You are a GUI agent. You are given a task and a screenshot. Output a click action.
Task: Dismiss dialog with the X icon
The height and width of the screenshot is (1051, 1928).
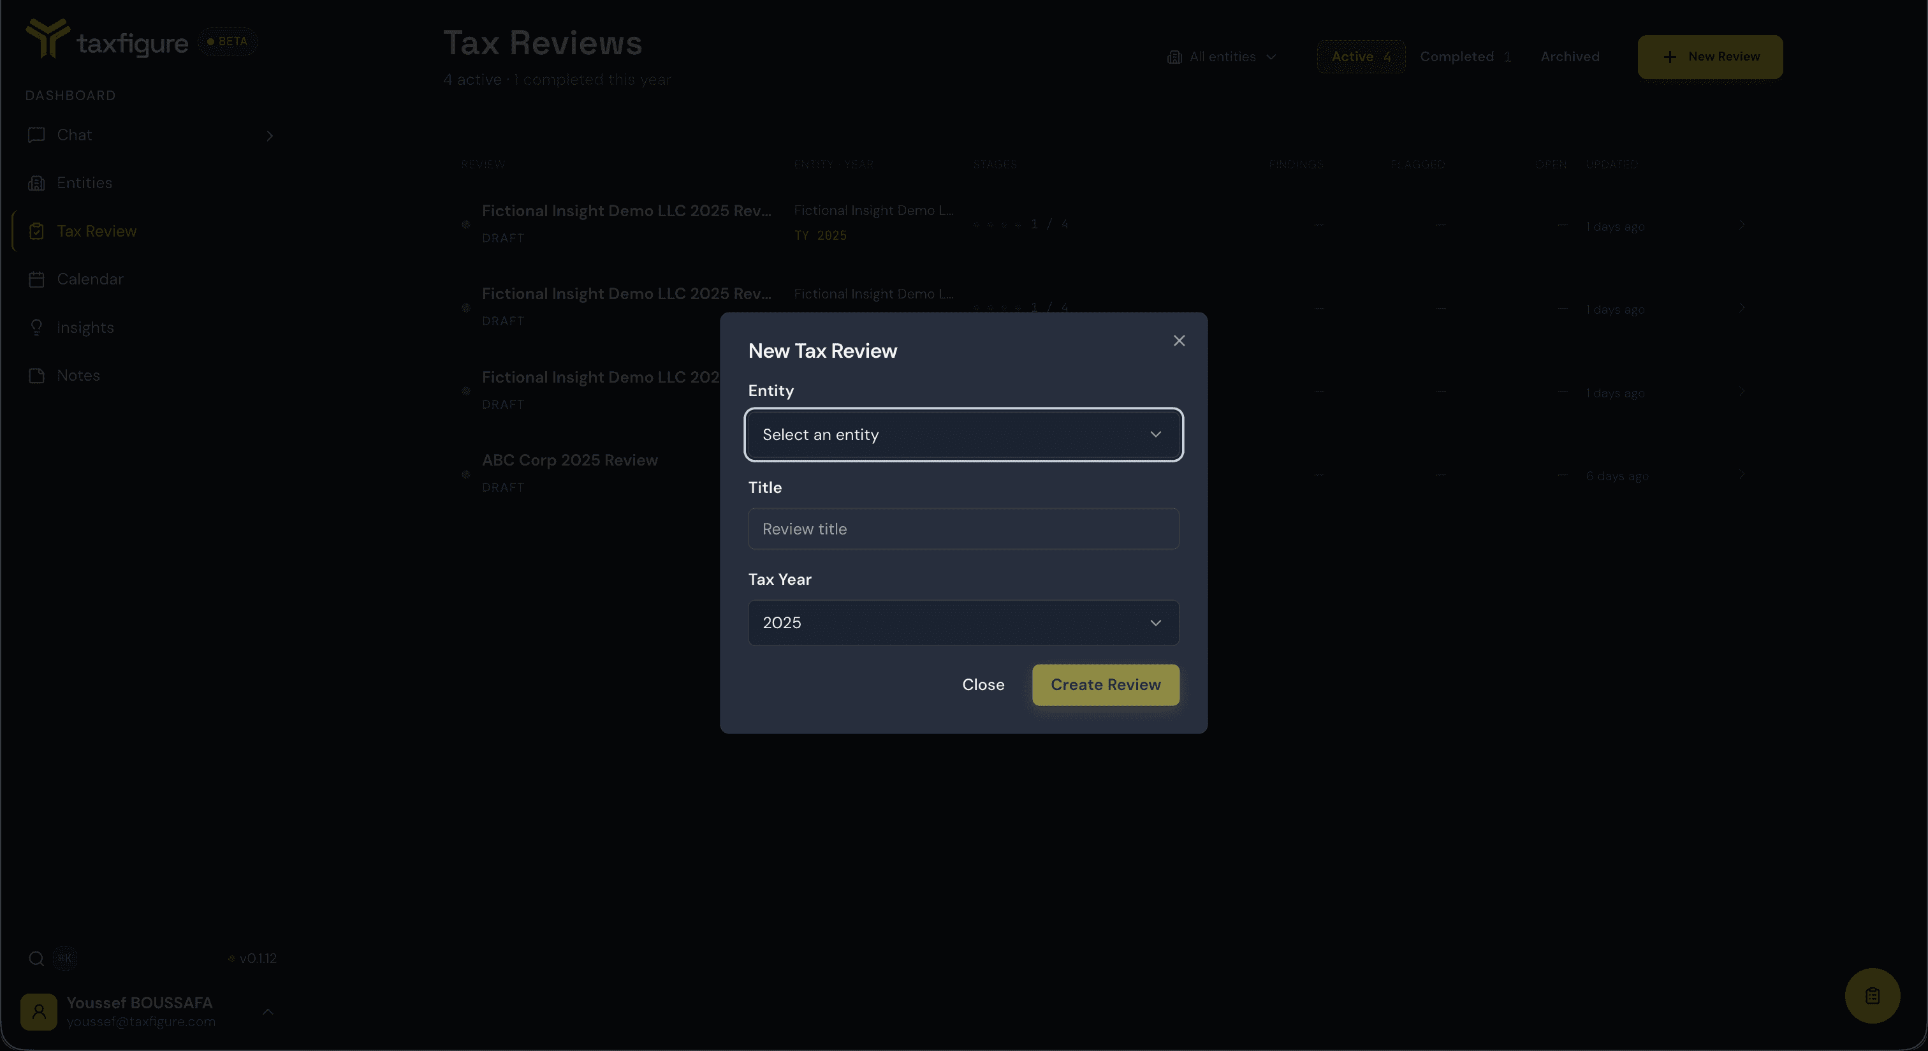(x=1179, y=341)
